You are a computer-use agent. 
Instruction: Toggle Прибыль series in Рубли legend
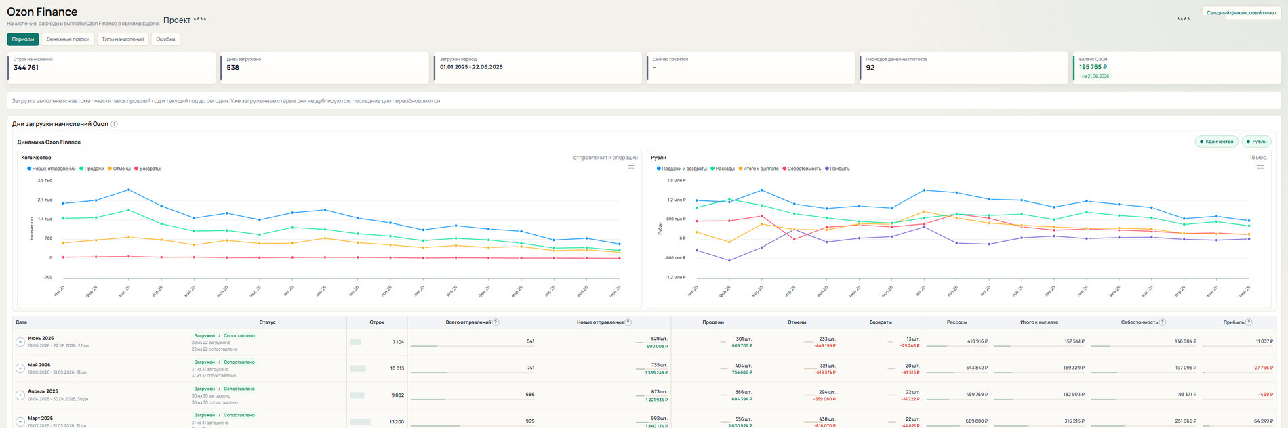pos(837,169)
